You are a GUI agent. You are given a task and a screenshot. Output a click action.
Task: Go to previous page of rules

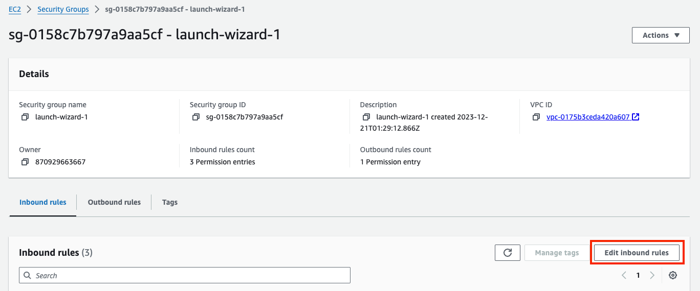tap(624, 275)
